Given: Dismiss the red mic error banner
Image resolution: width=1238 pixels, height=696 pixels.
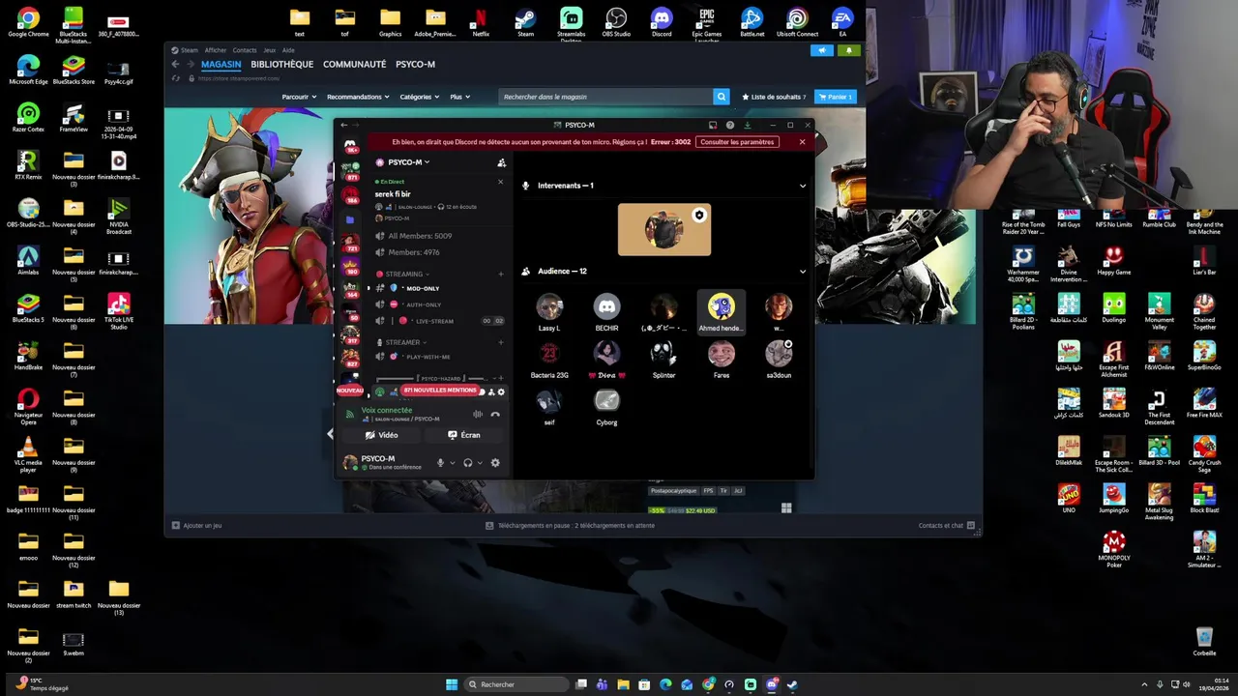Looking at the screenshot, I should (x=802, y=142).
